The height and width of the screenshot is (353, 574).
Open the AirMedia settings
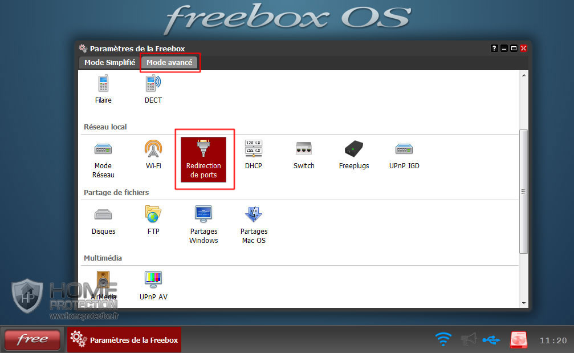pyautogui.click(x=103, y=286)
